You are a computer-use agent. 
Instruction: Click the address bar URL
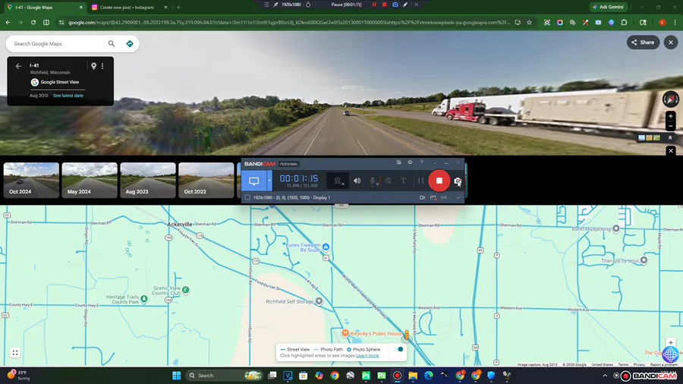click(289, 22)
